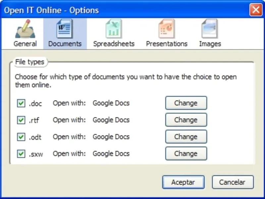Toggle the .rtf file type checkbox

pyautogui.click(x=21, y=120)
